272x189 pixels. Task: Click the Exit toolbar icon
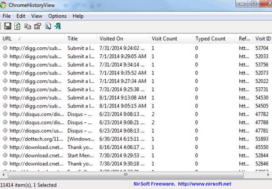tap(57, 26)
